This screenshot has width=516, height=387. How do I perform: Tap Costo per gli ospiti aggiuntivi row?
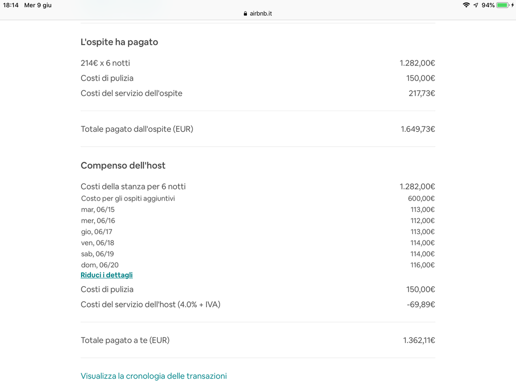click(x=128, y=198)
